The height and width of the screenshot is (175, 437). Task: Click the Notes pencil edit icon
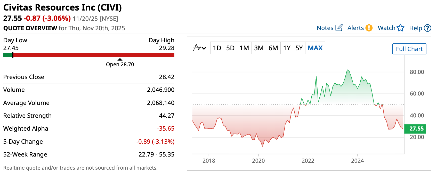point(339,28)
